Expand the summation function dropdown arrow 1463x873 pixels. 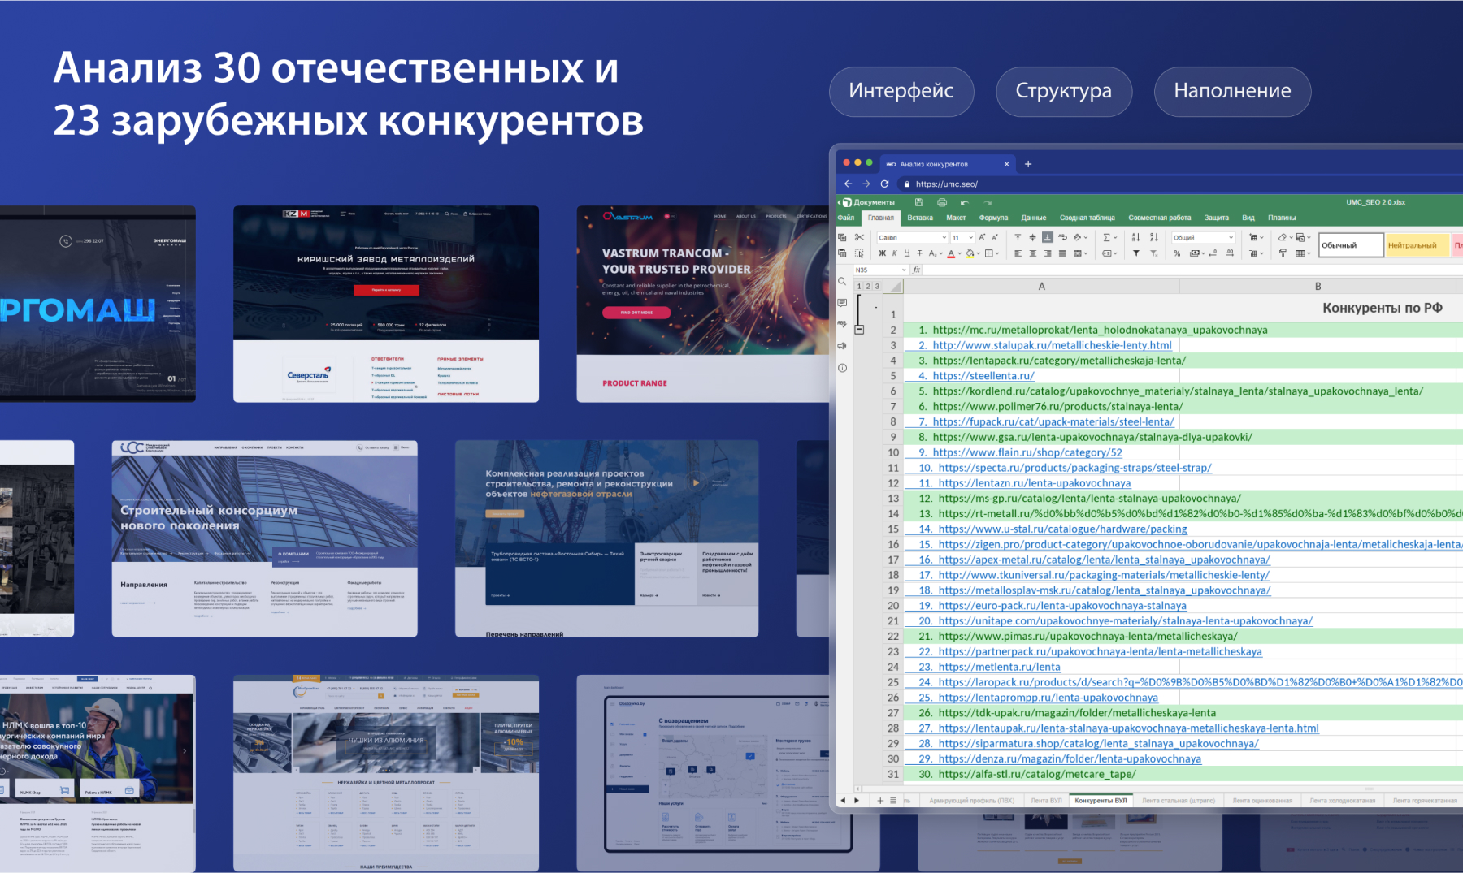1115,238
